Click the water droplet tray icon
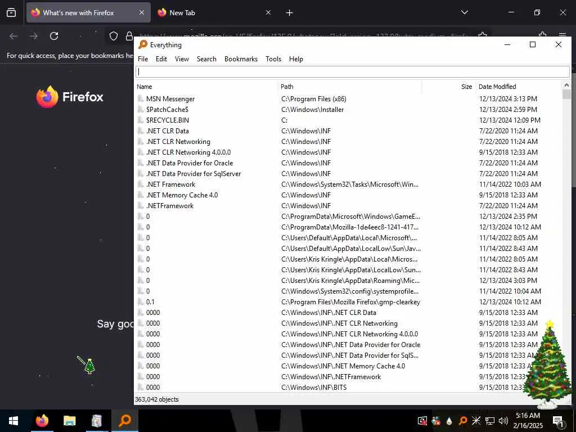This screenshot has width=576, height=432. 449,421
